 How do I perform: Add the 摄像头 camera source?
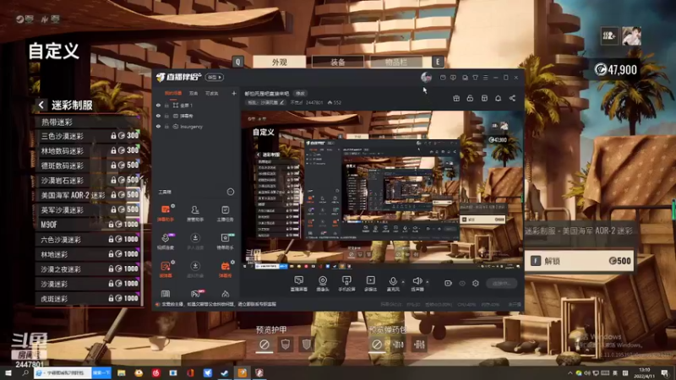(x=323, y=284)
